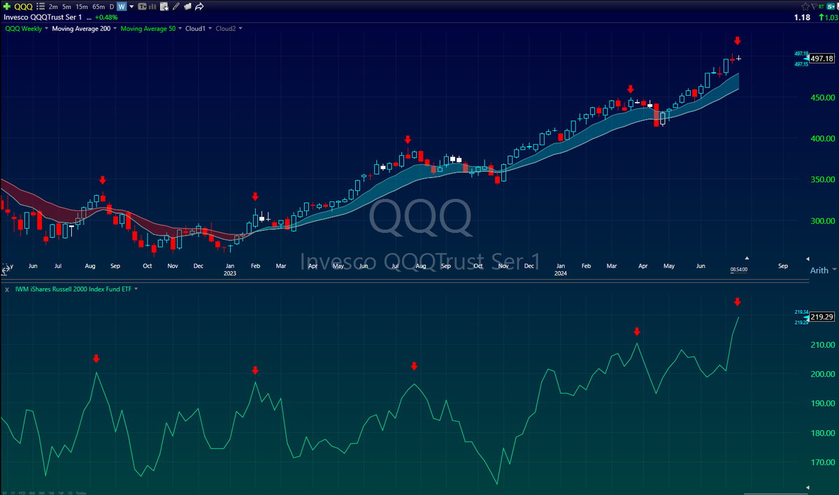Select the 5m timeframe

[66, 6]
